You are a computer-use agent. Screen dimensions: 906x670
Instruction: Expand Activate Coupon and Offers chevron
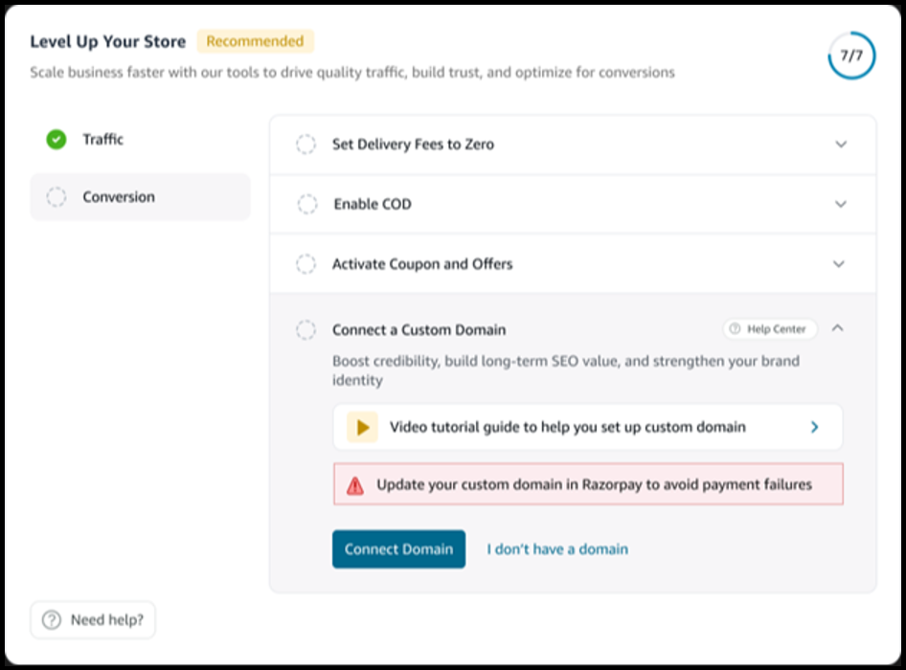(839, 264)
